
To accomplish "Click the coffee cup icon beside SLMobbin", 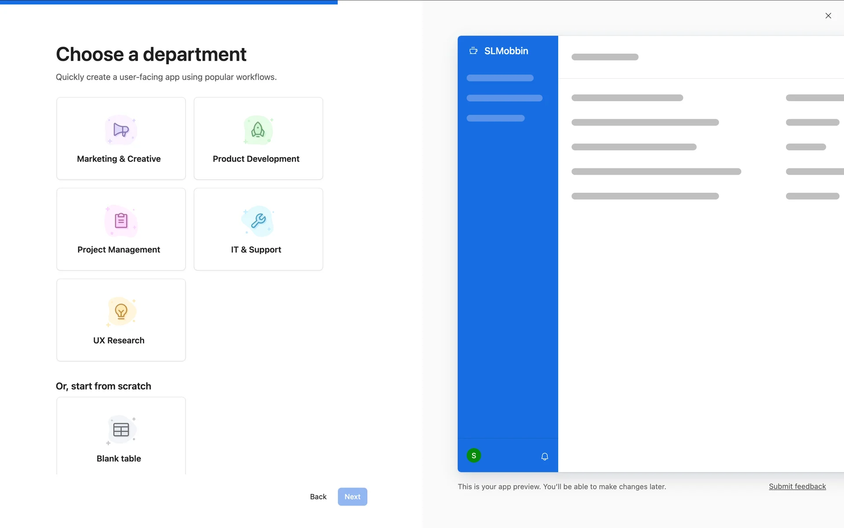I will click(x=473, y=51).
